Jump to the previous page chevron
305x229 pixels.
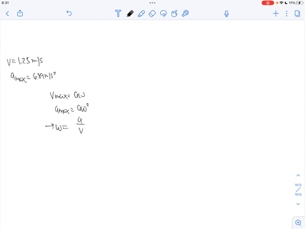pyautogui.click(x=298, y=176)
